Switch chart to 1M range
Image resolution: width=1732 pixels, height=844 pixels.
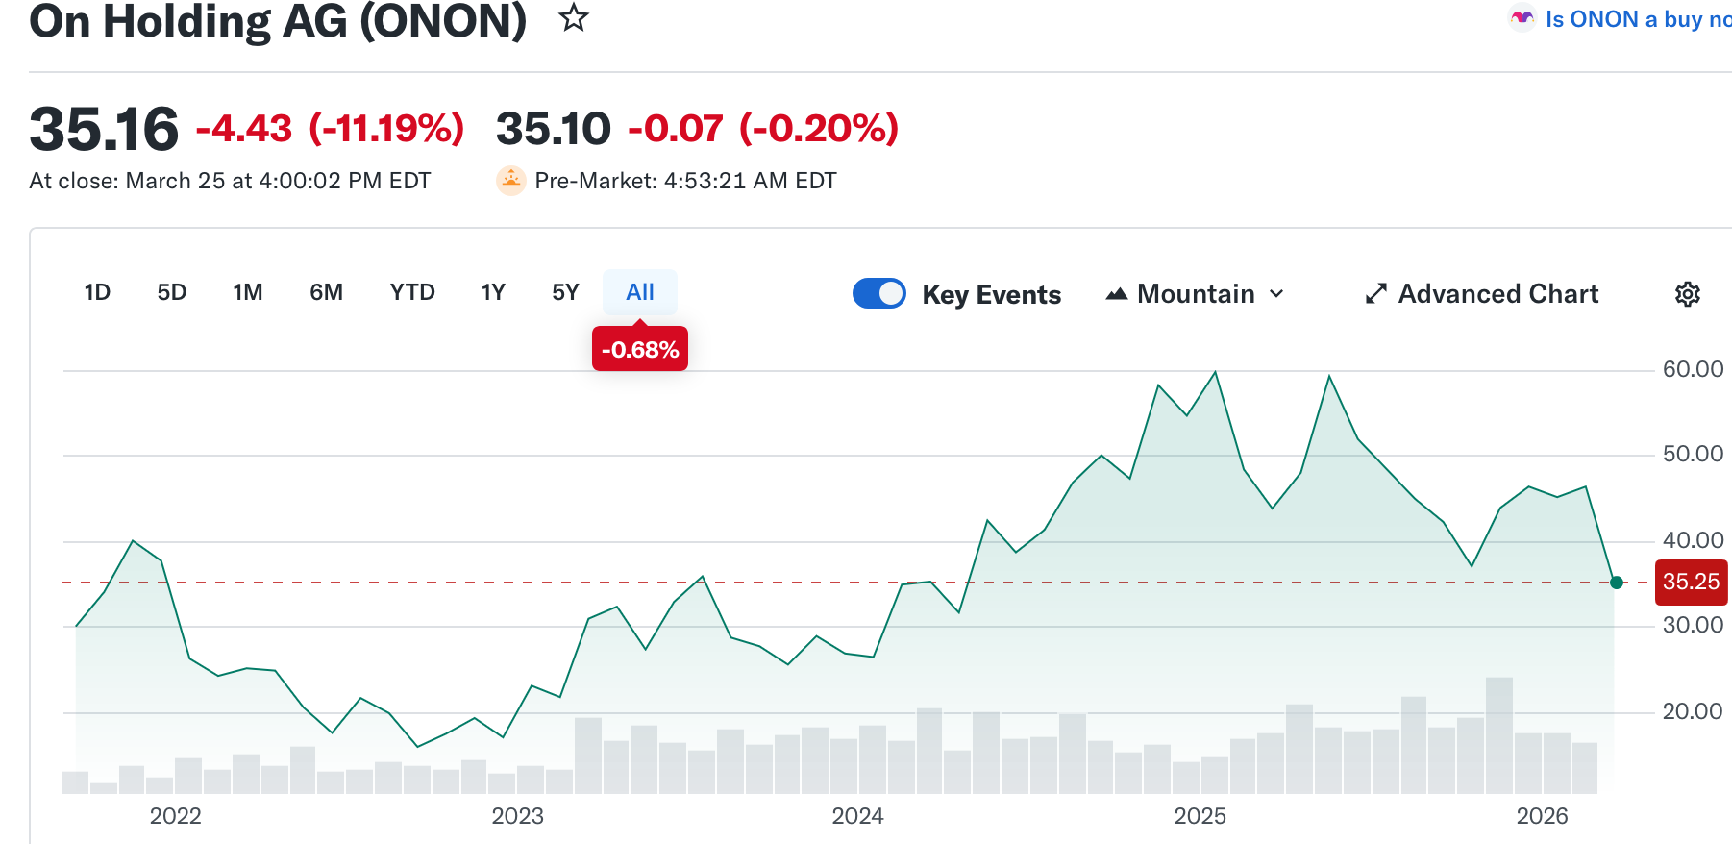248,292
